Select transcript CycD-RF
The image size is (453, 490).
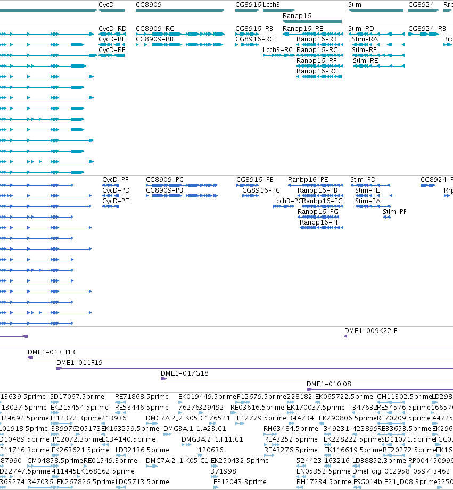[112, 55]
